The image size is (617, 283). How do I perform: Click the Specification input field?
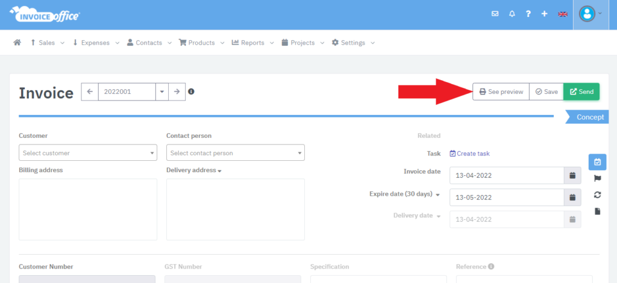[x=378, y=279]
